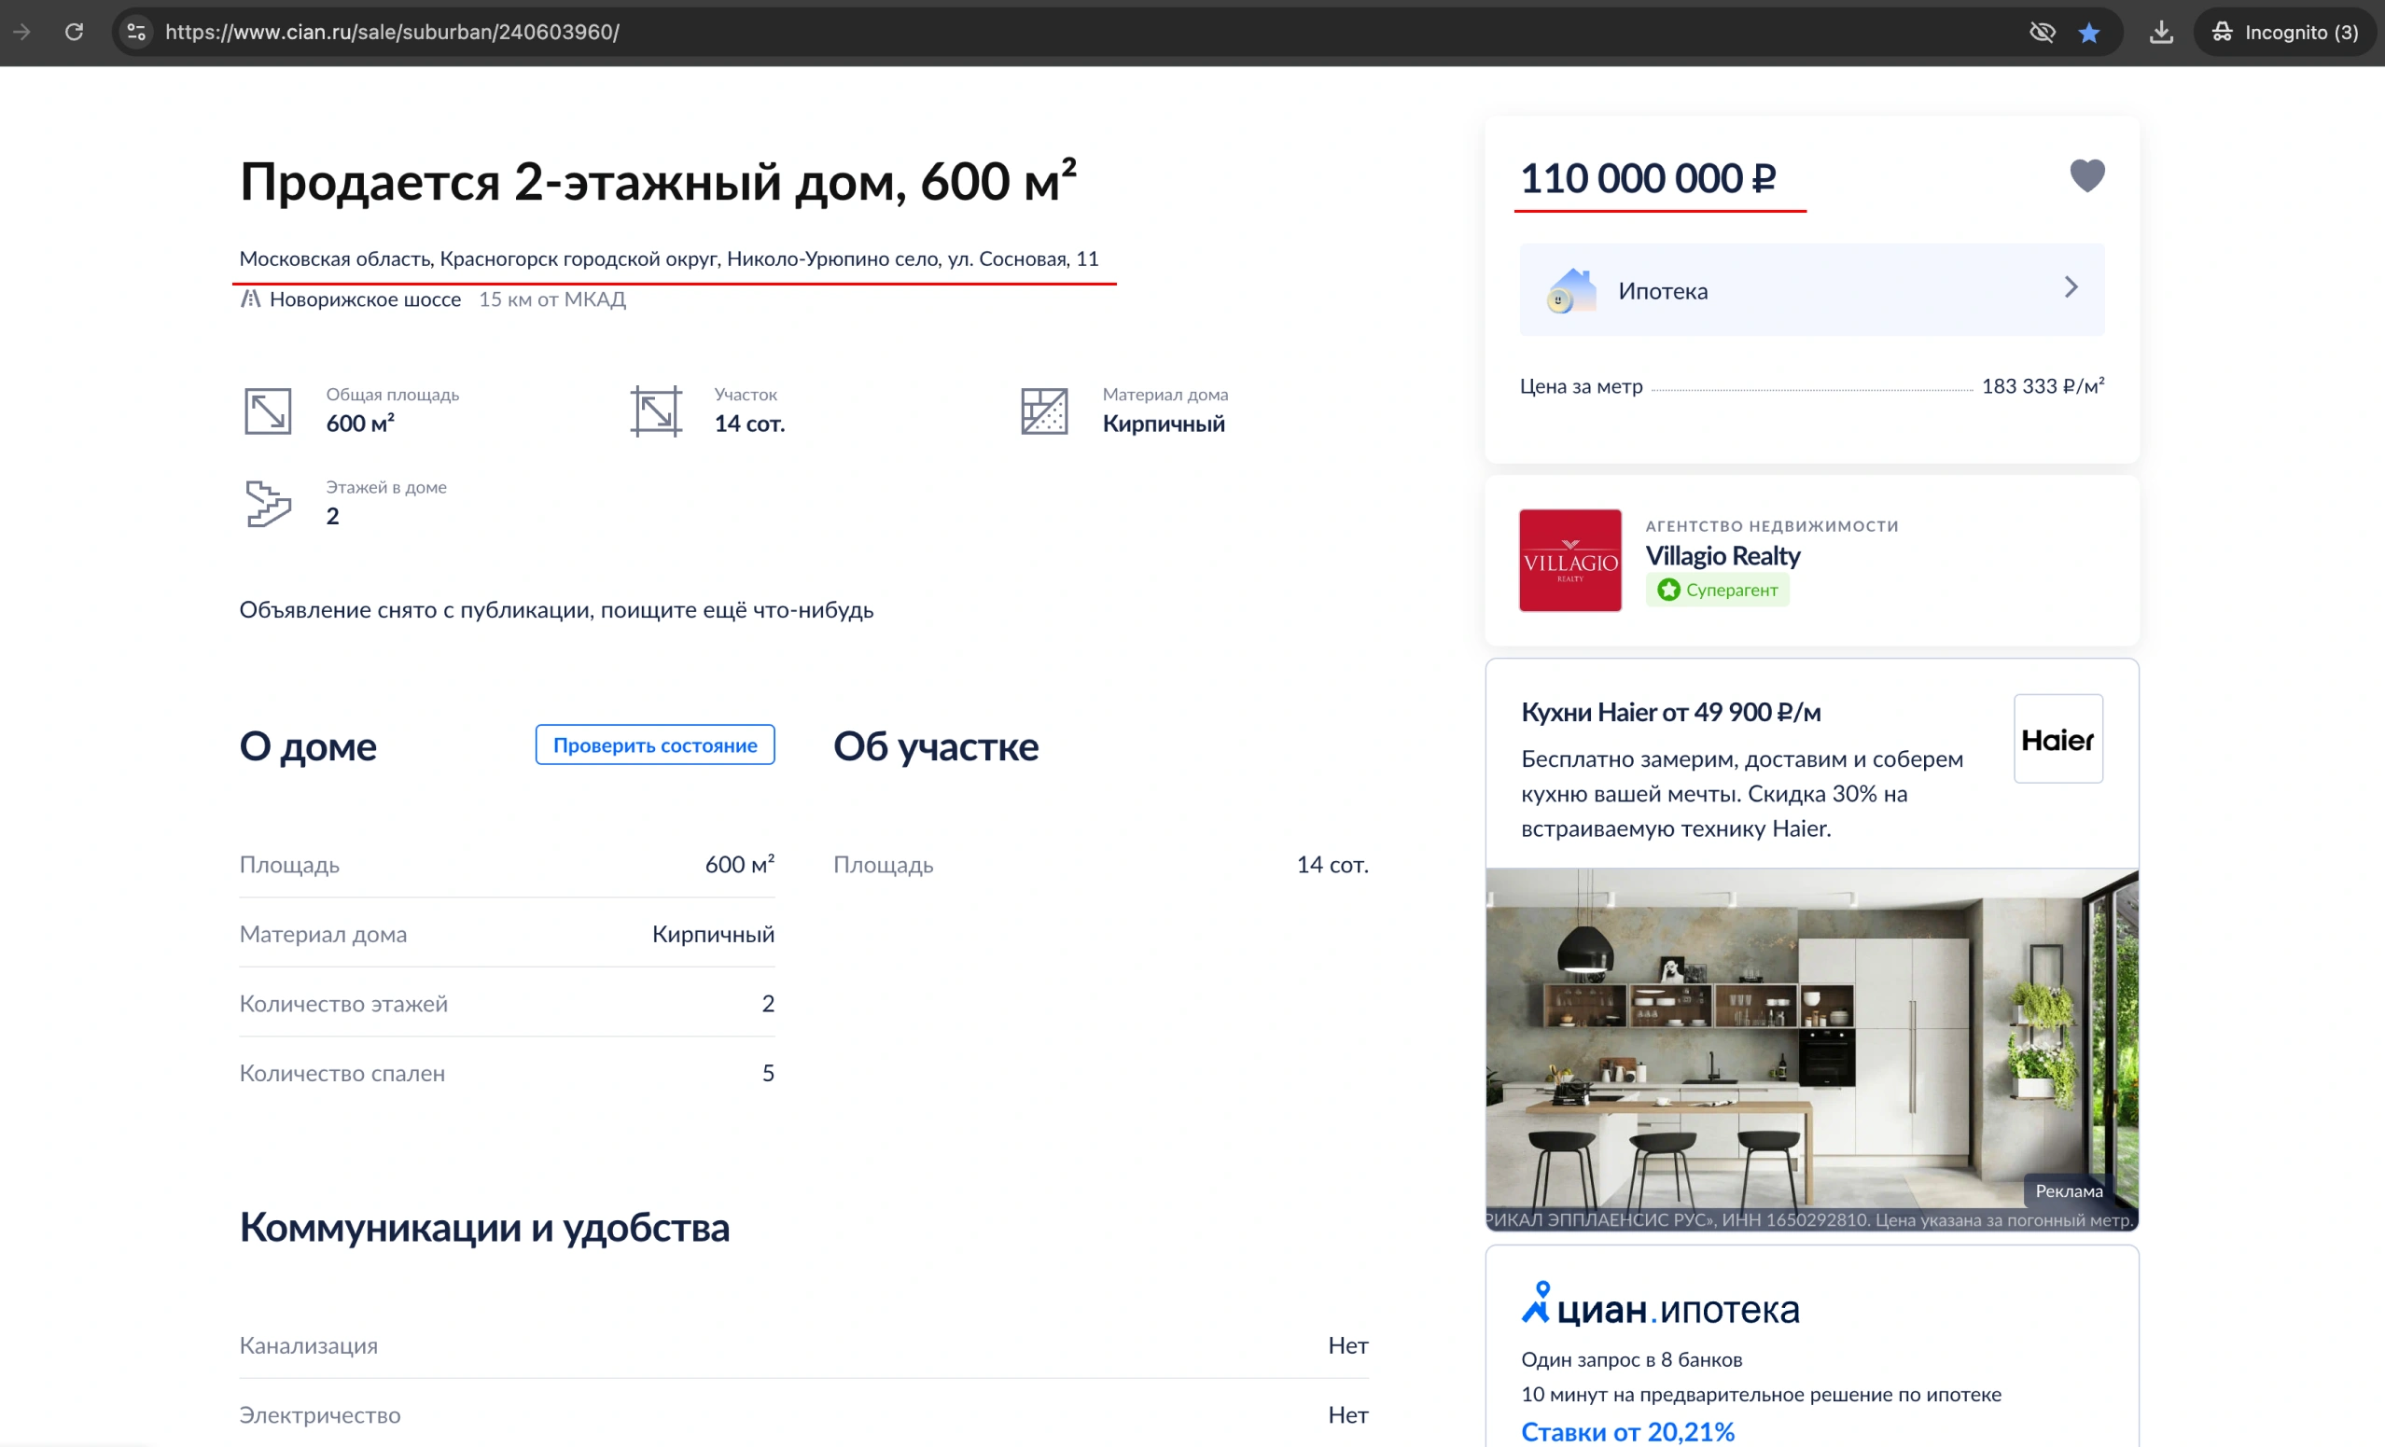Image resolution: width=2385 pixels, height=1447 pixels.
Task: Click the site settings icon in address bar
Action: point(135,32)
